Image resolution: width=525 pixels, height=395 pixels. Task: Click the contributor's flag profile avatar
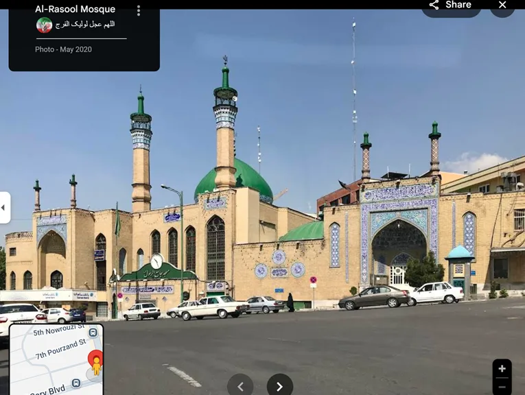[44, 25]
